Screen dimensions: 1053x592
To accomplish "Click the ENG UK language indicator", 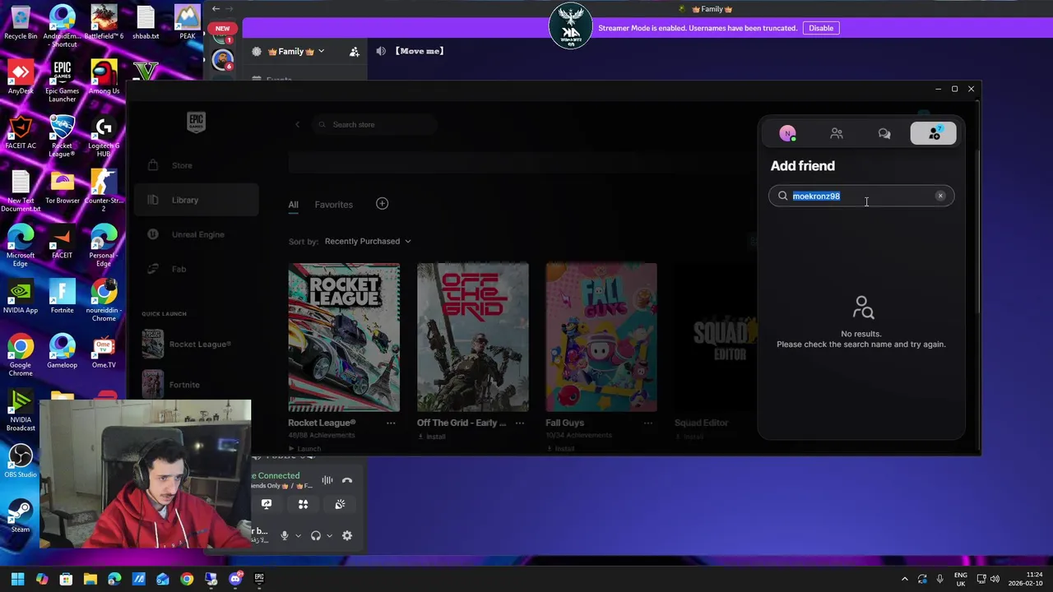I will 960,579.
